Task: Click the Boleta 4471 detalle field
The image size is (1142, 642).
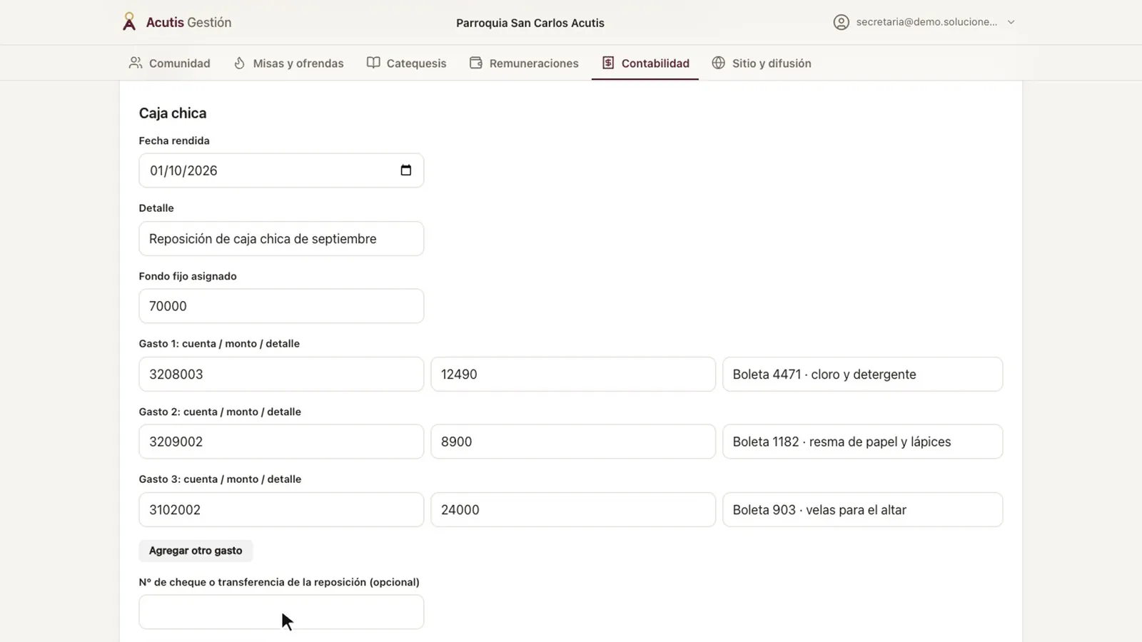Action: click(862, 374)
